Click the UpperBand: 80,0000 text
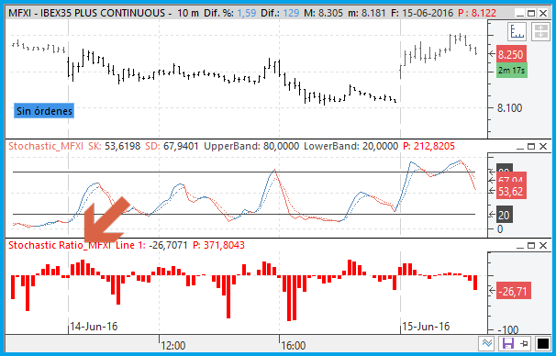The image size is (556, 356). (251, 146)
